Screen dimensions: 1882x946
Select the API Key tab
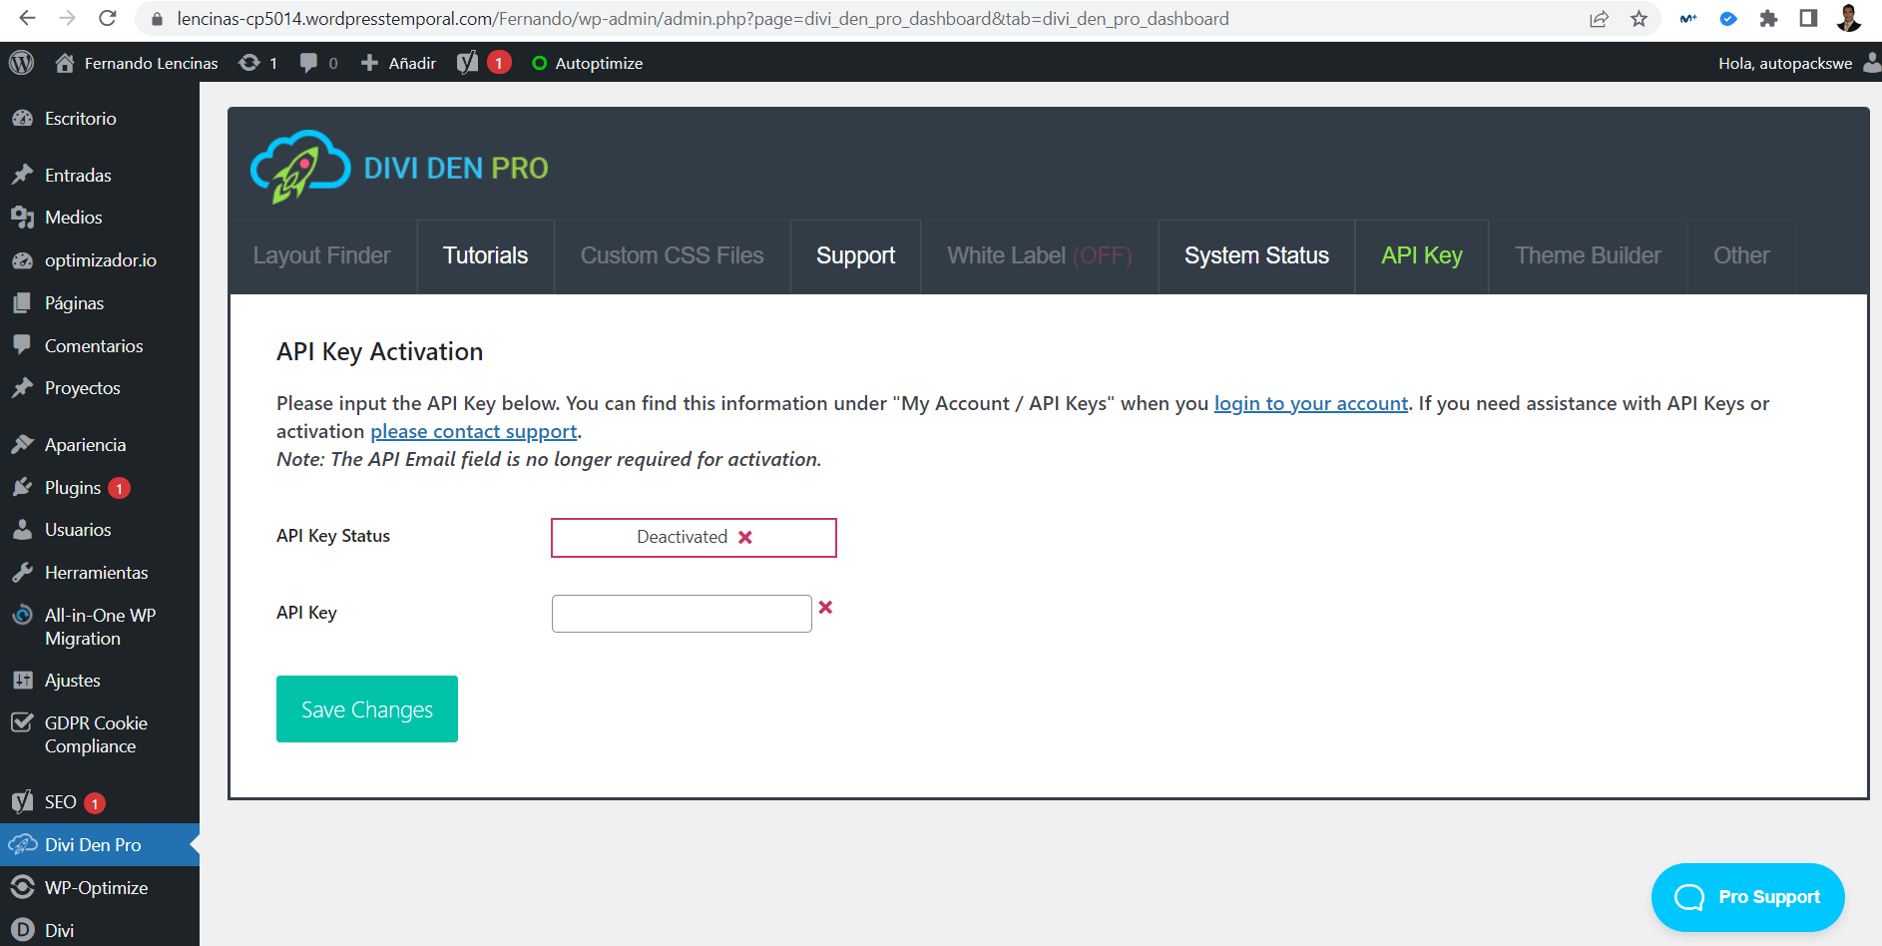[x=1422, y=256]
